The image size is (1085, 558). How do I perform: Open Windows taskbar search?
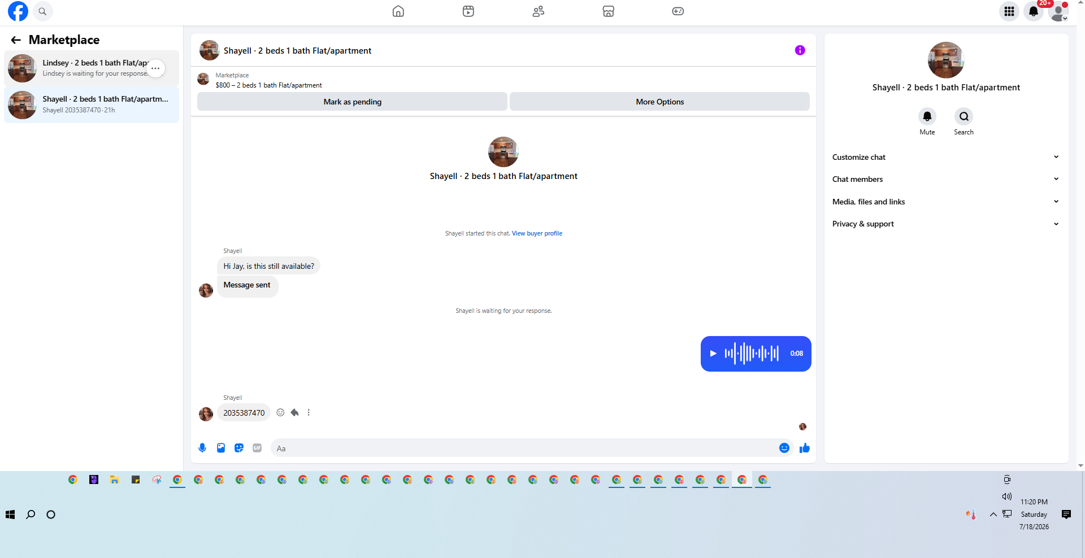31,515
